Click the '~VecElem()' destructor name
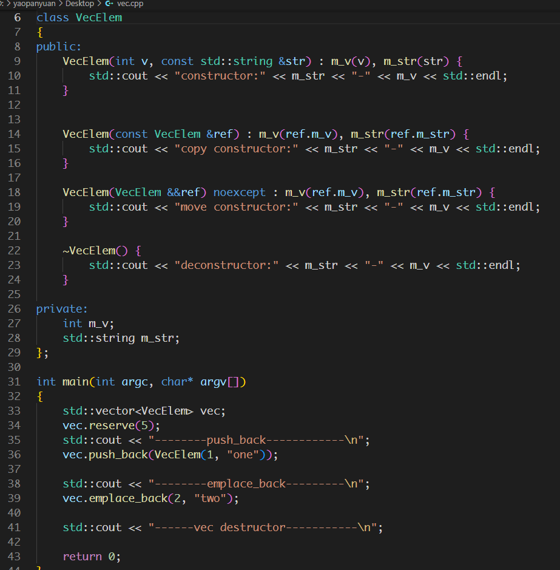Viewport: 560px width, 570px height. tap(95, 251)
